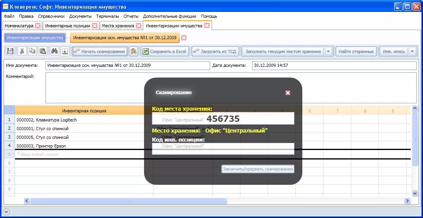Screen dimensions: 423x218
Task: Open the Терминалы menu
Action: click(x=108, y=16)
